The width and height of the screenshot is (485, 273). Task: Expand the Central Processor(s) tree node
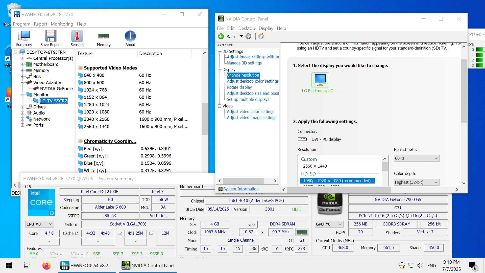tap(22, 58)
